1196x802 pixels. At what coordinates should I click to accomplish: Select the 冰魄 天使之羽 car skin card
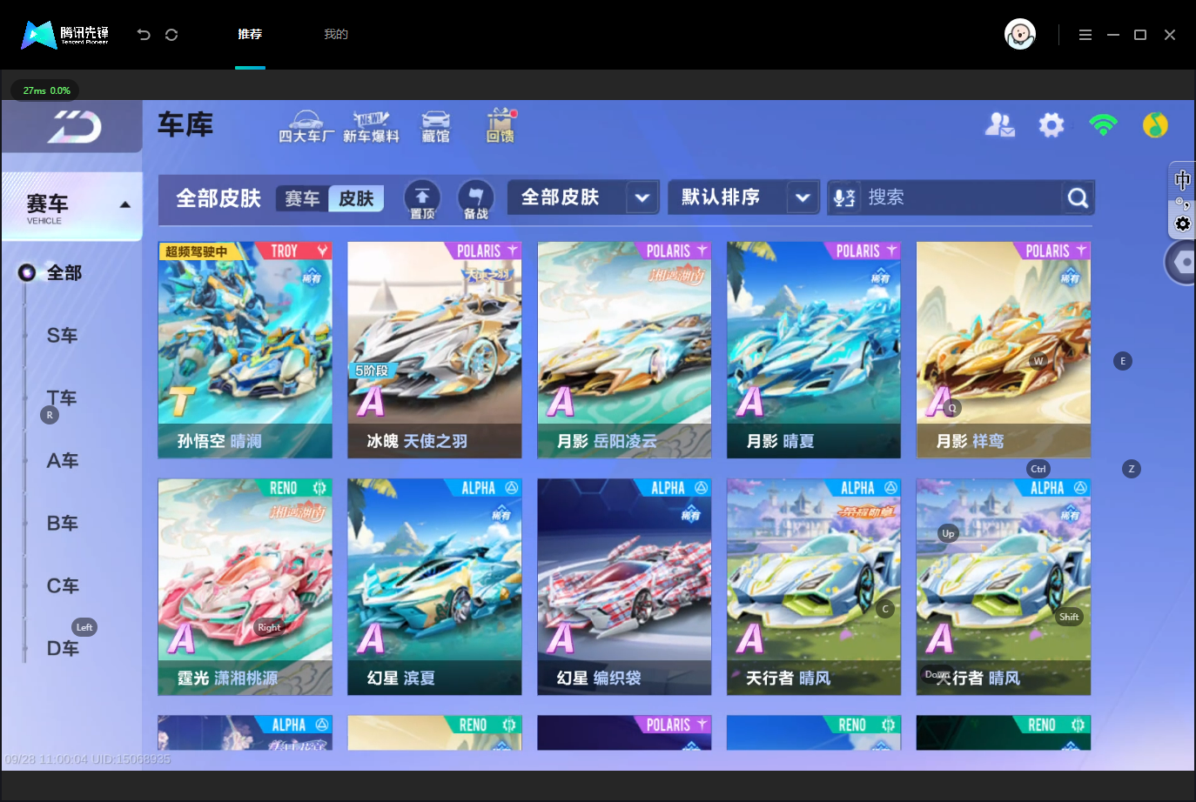pos(434,350)
